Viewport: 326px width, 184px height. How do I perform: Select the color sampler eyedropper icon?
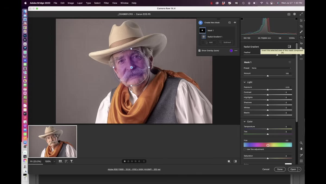[301, 155]
